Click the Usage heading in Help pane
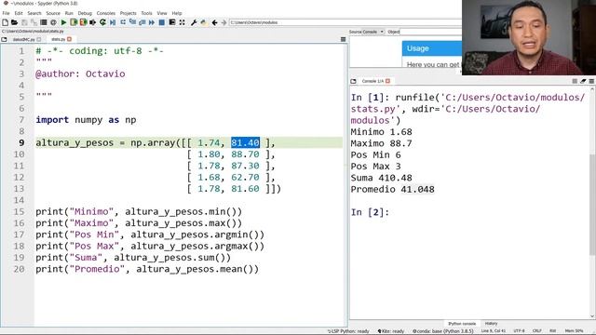 click(418, 48)
